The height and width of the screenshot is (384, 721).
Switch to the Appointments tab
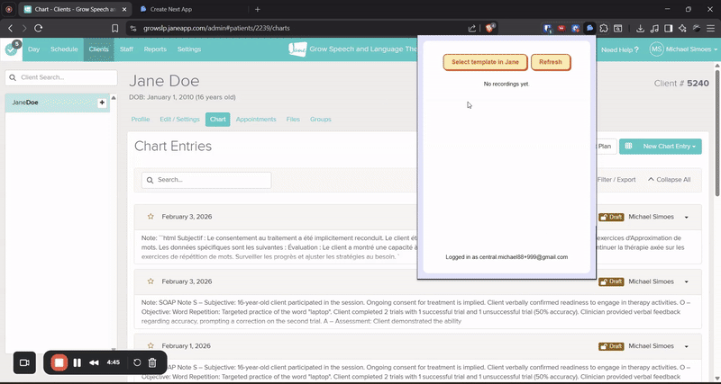click(256, 119)
